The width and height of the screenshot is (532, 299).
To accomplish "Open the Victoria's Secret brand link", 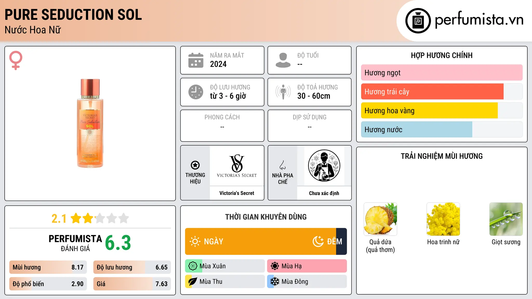I will (237, 193).
